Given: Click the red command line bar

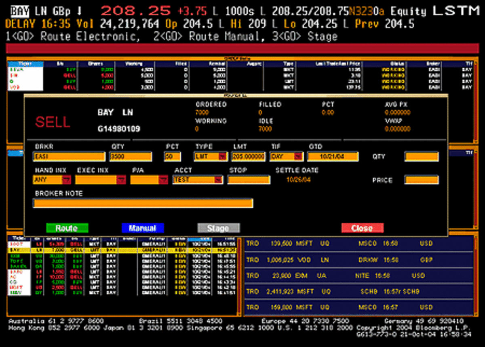Looking at the screenshot, I should [x=242, y=49].
